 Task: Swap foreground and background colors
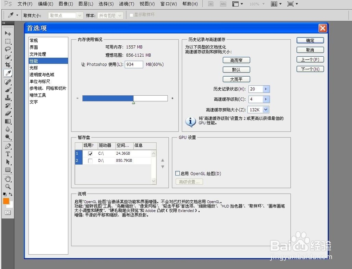click(x=11, y=194)
